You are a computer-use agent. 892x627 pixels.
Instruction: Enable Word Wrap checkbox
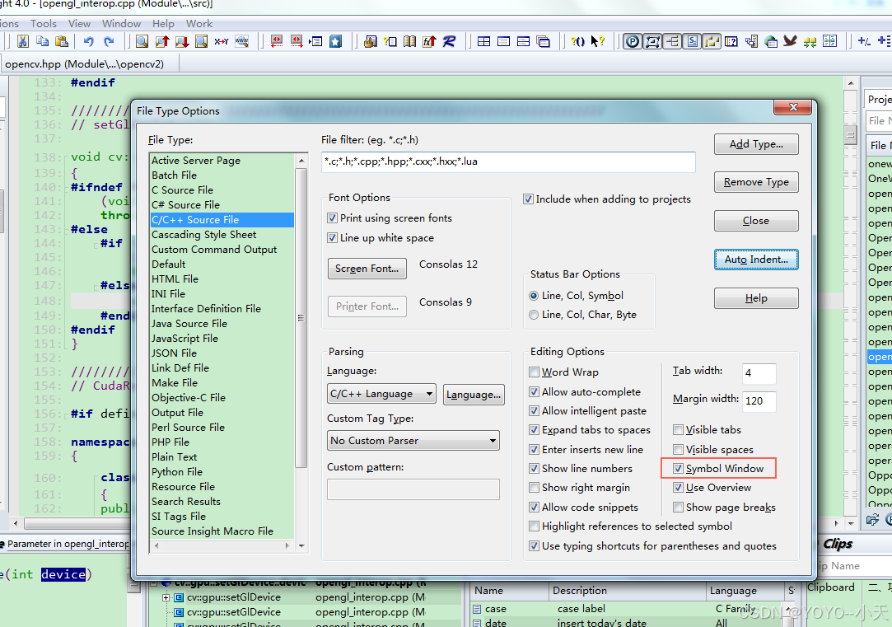535,372
